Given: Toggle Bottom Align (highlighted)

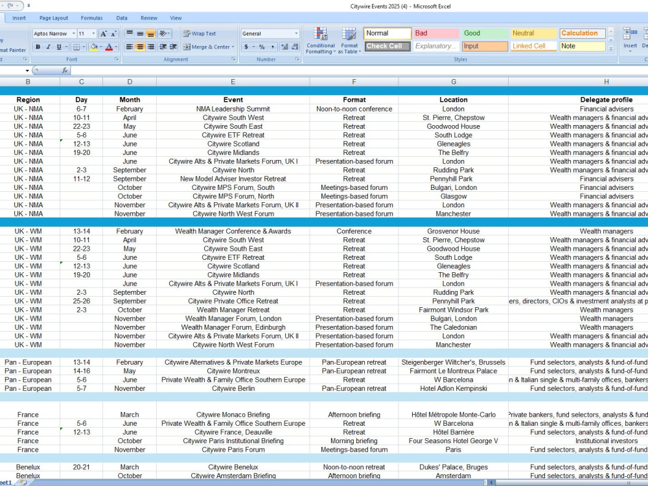Looking at the screenshot, I should [151, 34].
